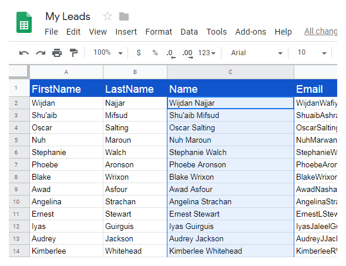Activate the Paint format roller icon
Screen dimensions: 346x266
tap(73, 53)
